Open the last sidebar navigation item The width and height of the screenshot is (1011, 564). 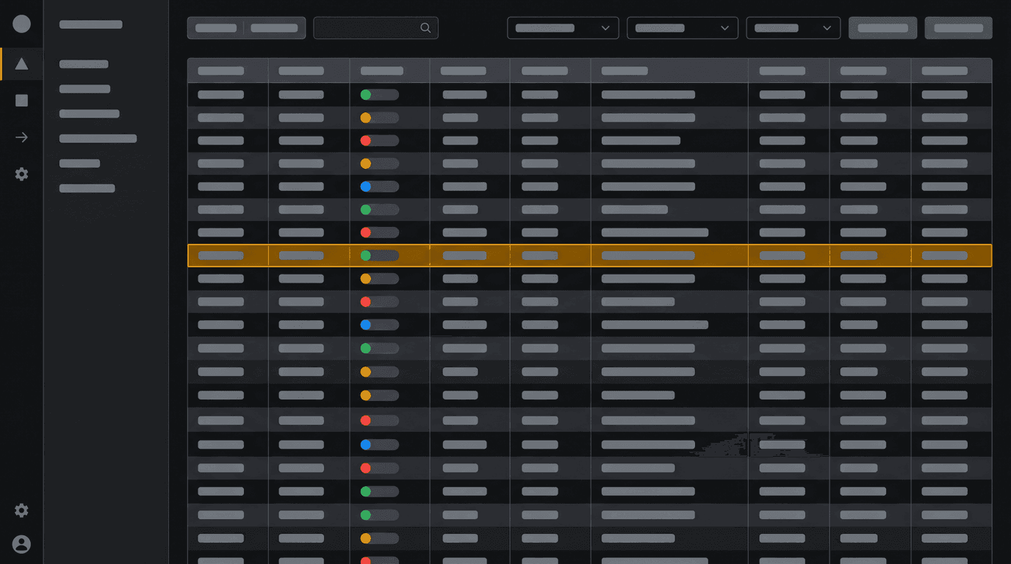87,188
